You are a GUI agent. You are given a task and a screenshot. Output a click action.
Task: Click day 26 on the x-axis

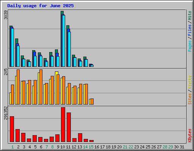point(153,147)
